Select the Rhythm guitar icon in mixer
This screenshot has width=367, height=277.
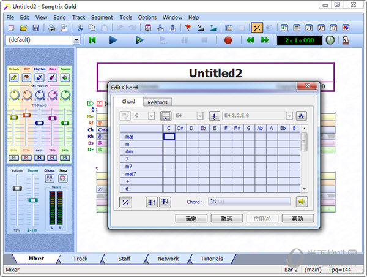[39, 77]
